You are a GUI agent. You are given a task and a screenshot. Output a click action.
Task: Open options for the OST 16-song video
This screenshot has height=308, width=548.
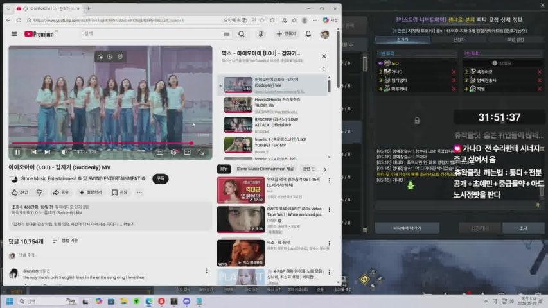click(329, 180)
